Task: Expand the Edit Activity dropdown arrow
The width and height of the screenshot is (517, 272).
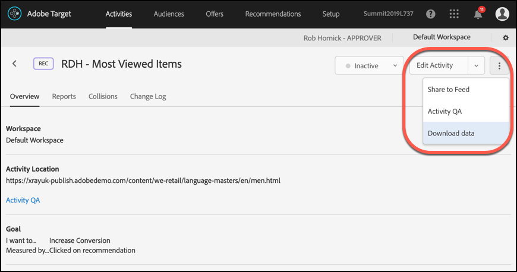Action: coord(477,66)
